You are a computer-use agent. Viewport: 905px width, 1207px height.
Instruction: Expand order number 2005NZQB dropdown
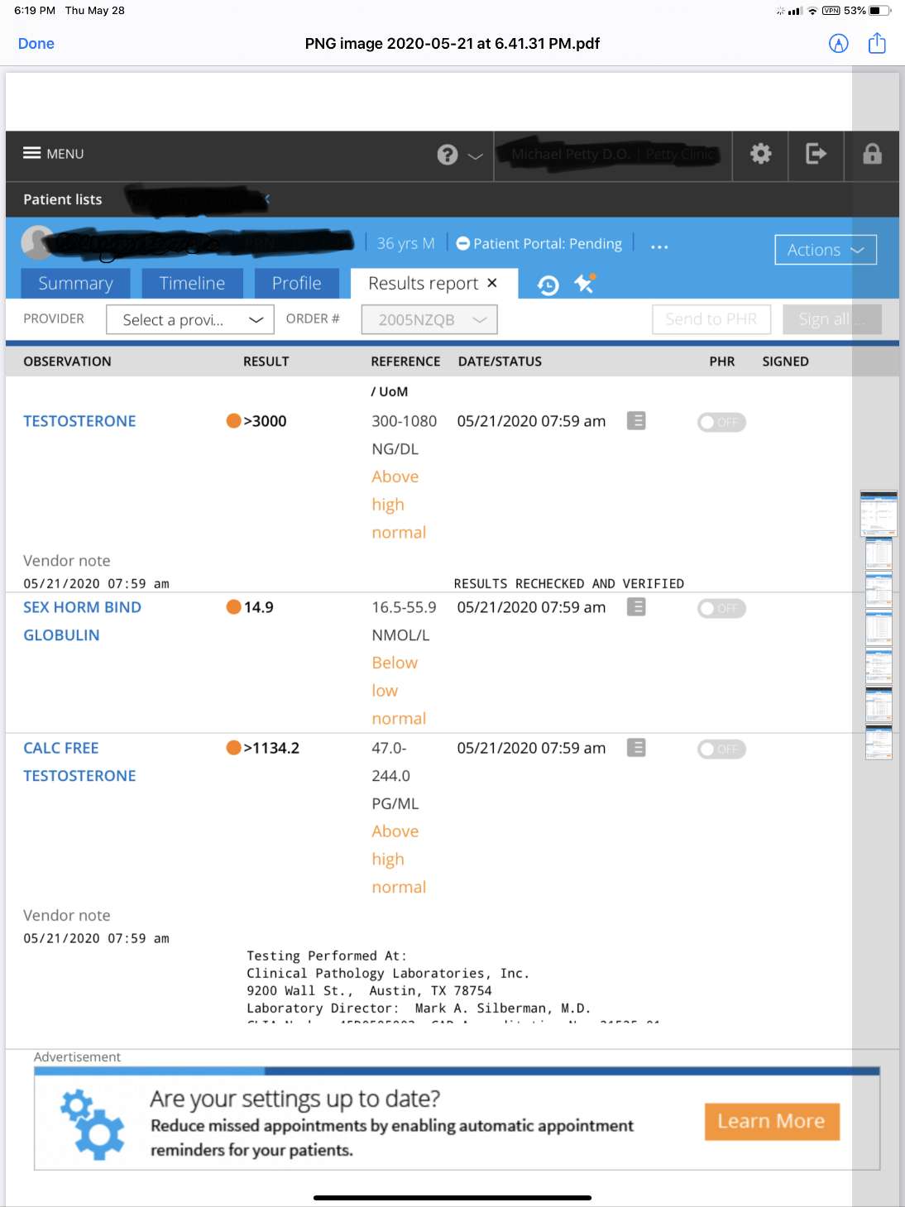pyautogui.click(x=429, y=320)
